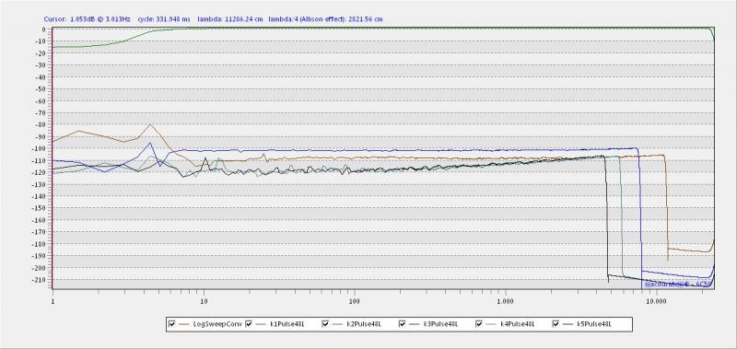
Task: Click the red cursor line at 1 Hz
Action: [53, 158]
